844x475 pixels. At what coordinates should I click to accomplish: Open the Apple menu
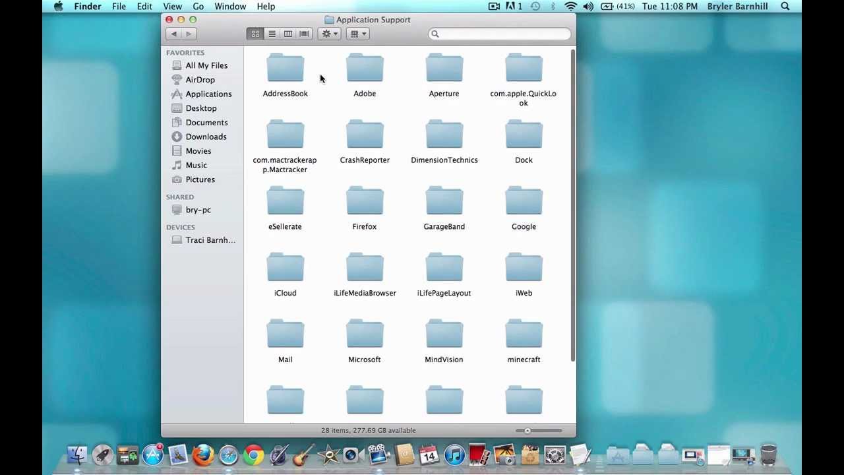pos(58,6)
